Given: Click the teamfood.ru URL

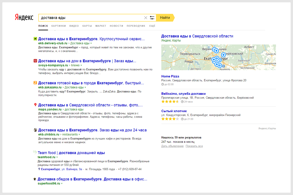Looking at the screenshot, I should point(47,157).
